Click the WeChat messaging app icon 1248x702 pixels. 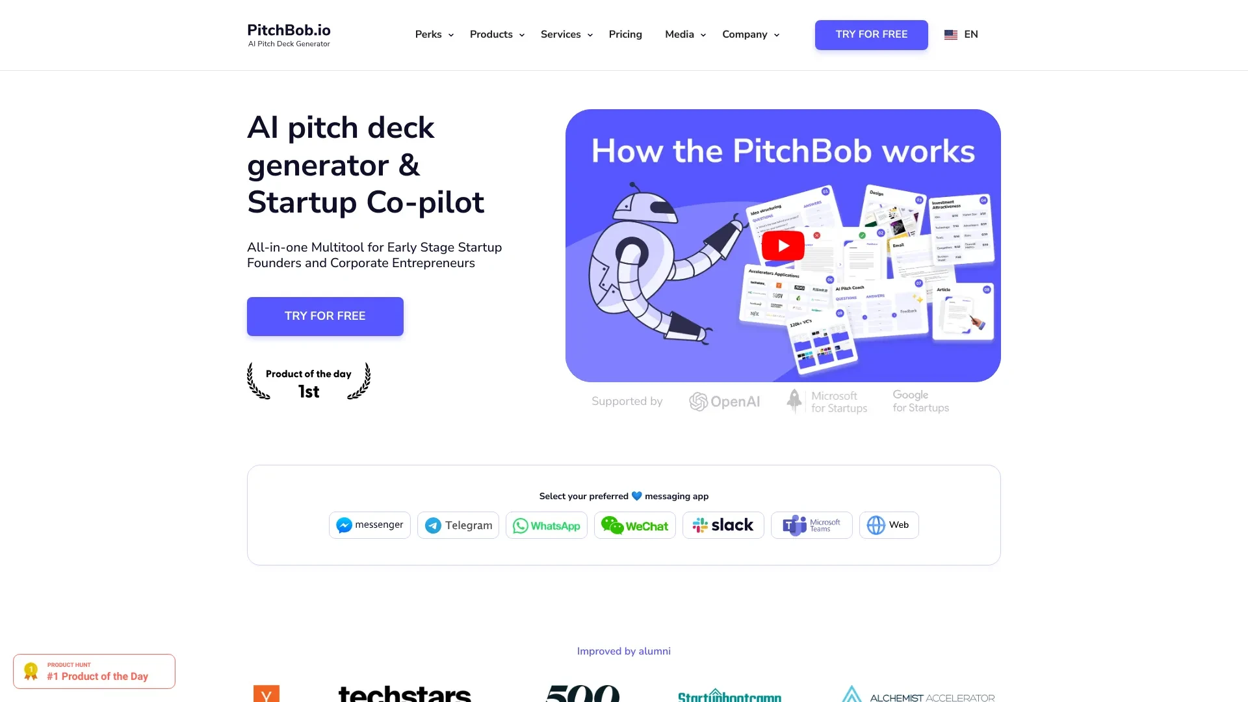click(x=634, y=525)
